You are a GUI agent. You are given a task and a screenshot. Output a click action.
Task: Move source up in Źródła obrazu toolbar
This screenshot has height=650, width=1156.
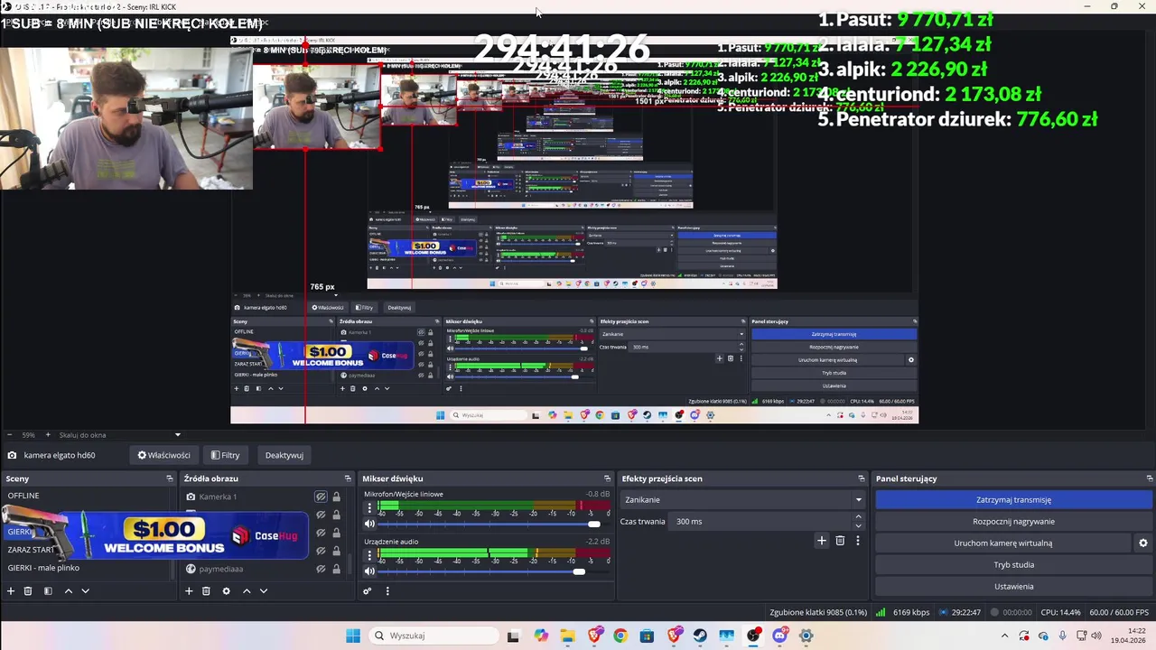tap(246, 591)
